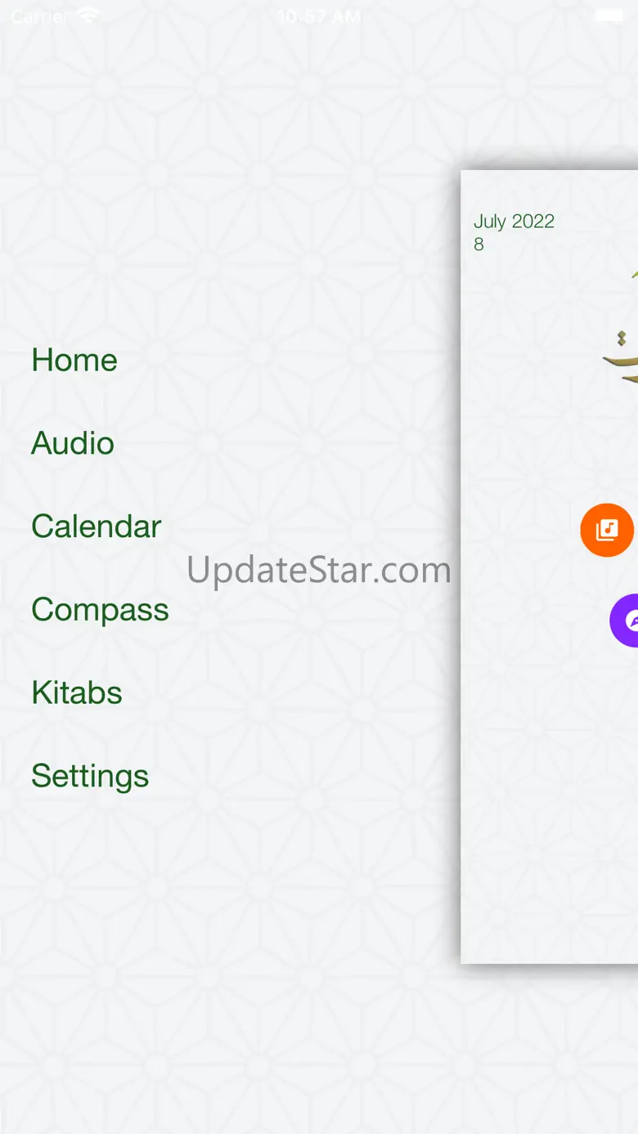Tap the small diamond dots beside the calligraphy
Image resolution: width=638 pixels, height=1134 pixels.
tap(621, 338)
